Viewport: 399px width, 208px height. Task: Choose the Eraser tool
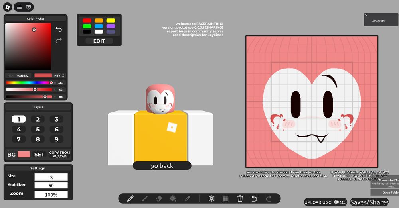(159, 198)
